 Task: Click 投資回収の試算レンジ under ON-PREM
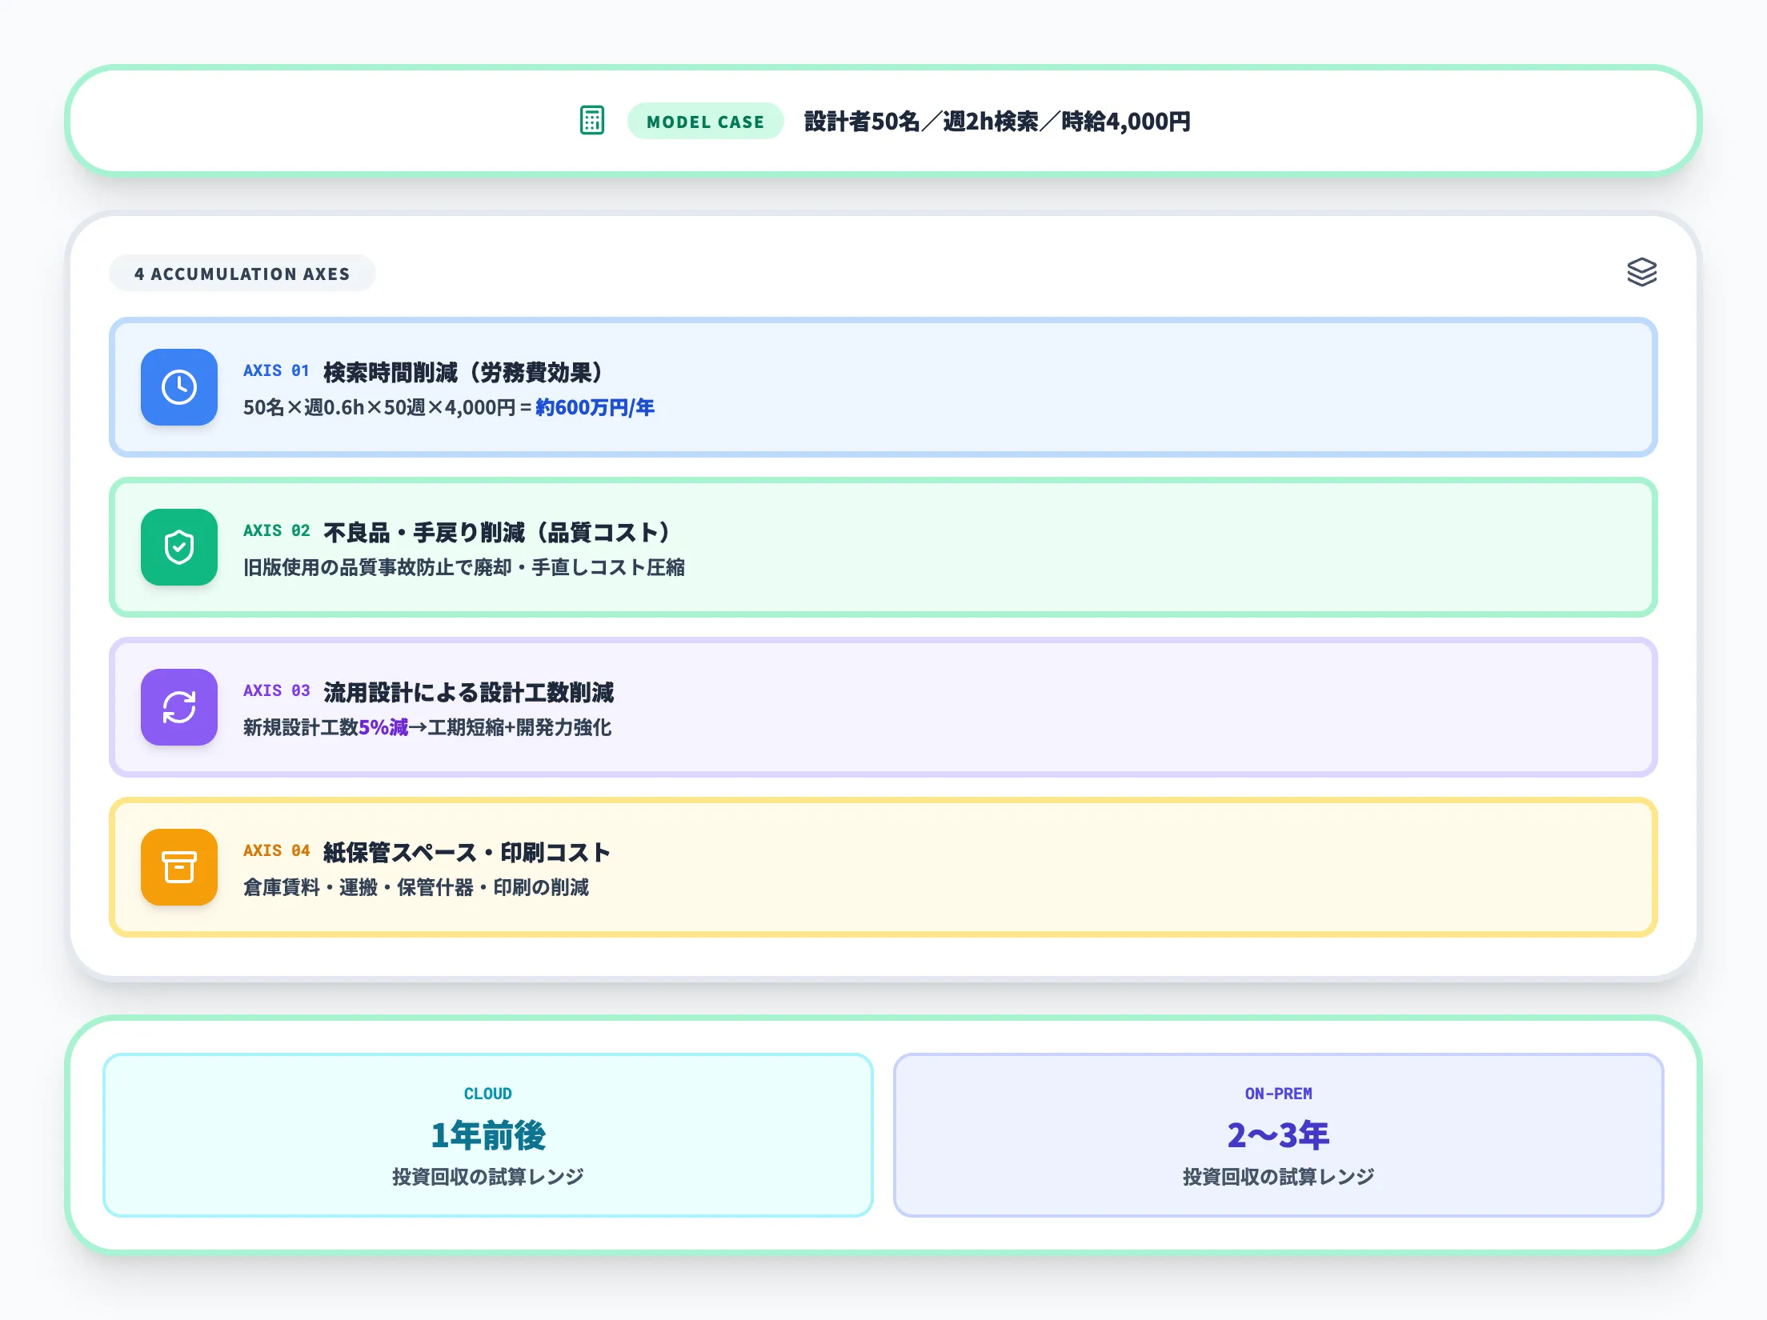click(x=1278, y=1177)
